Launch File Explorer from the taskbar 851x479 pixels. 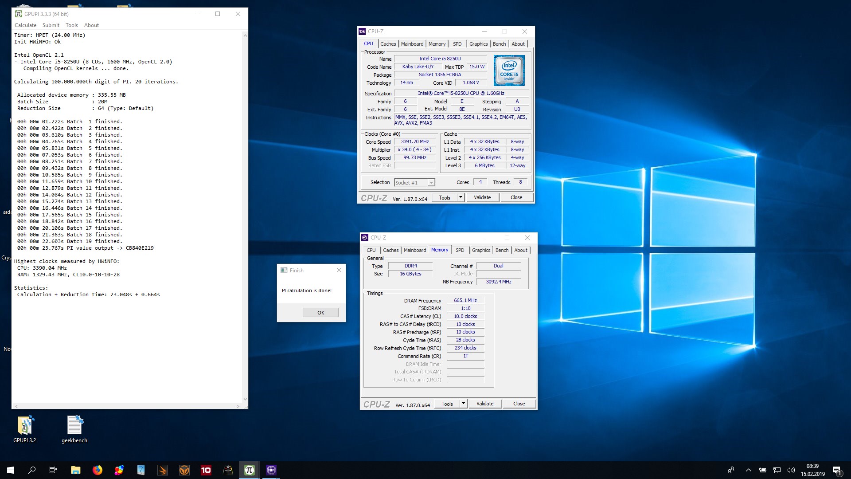[x=75, y=470]
